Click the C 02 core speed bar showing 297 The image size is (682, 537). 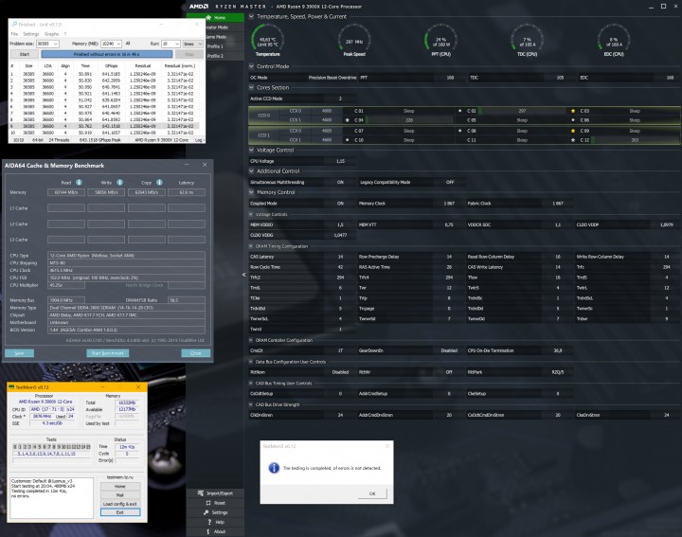[x=522, y=111]
